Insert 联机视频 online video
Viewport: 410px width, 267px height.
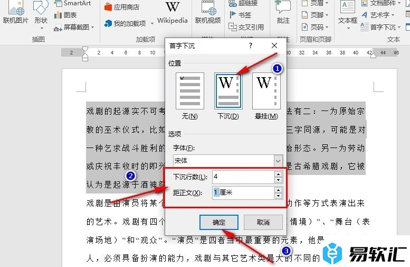pos(208,13)
